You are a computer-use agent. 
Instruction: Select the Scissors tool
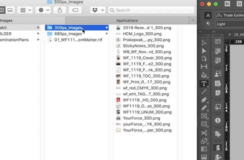204,133
